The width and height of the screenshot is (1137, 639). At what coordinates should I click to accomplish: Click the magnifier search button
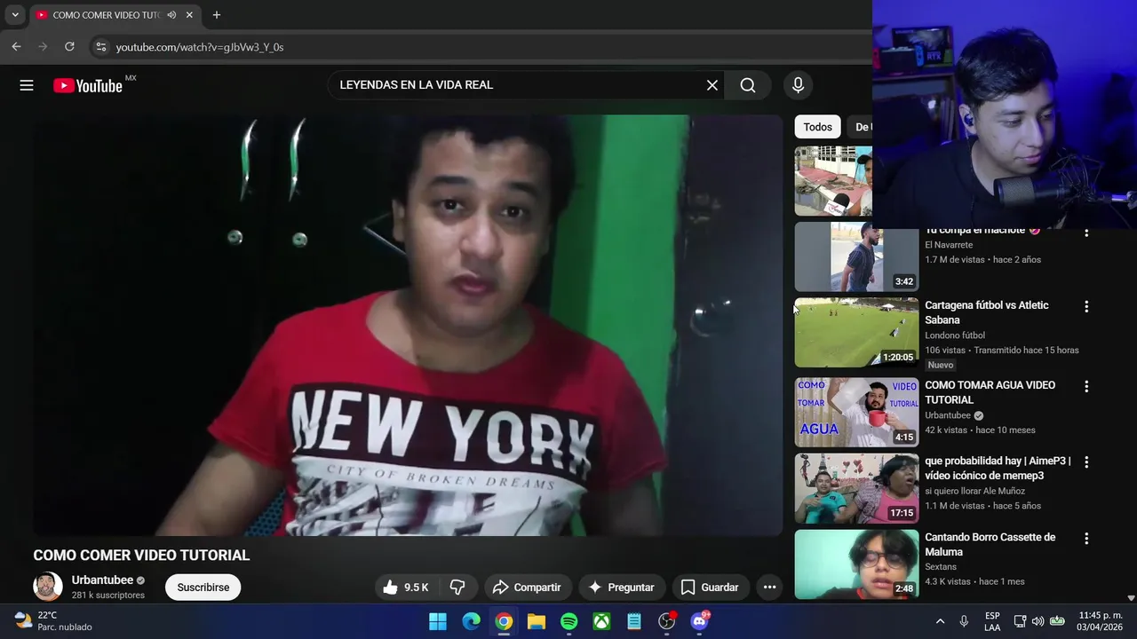748,85
